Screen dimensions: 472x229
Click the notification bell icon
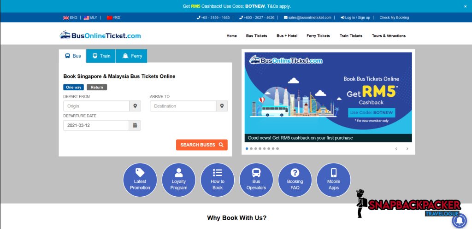[x=460, y=222]
